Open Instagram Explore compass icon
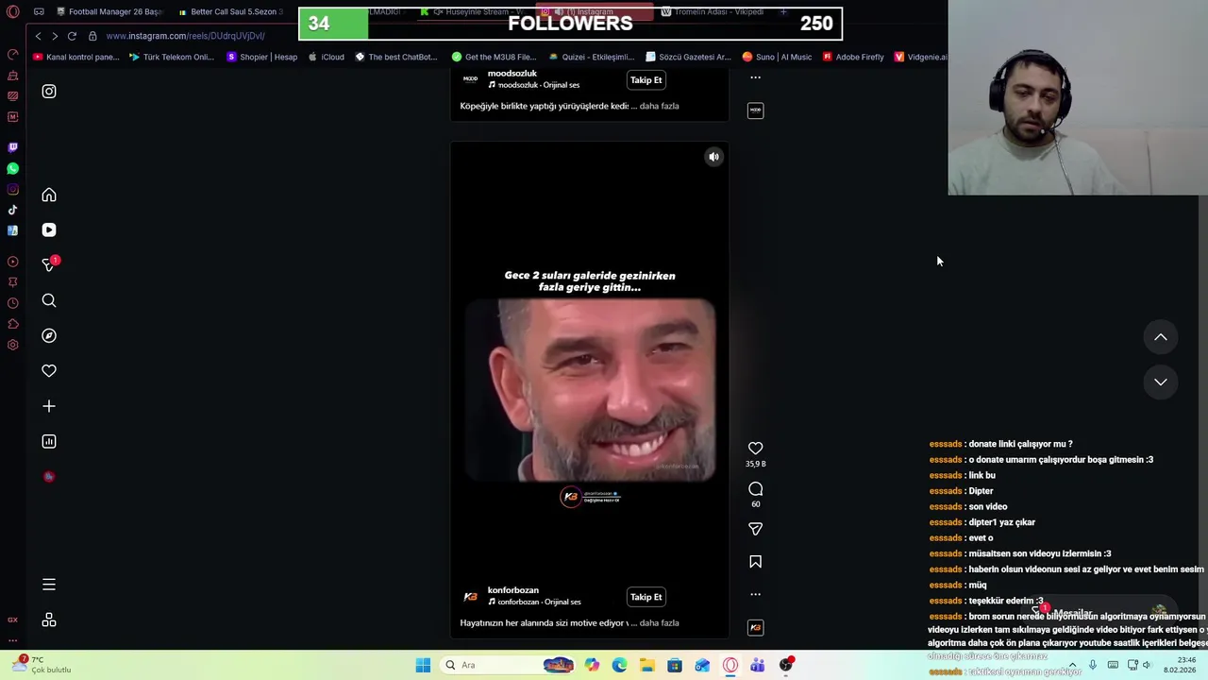Image resolution: width=1208 pixels, height=680 pixels. click(x=49, y=336)
